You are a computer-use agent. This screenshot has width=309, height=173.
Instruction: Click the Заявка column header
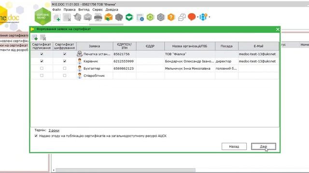[x=95, y=46]
